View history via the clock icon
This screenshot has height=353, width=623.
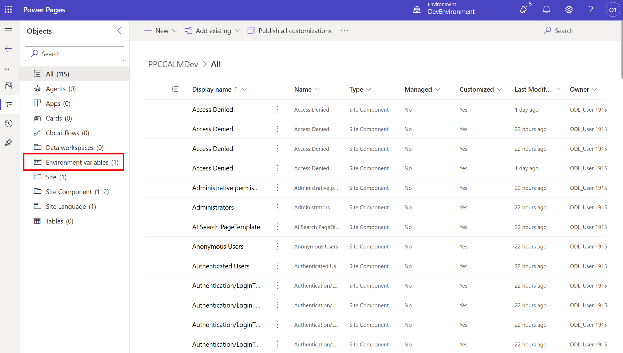(x=9, y=123)
